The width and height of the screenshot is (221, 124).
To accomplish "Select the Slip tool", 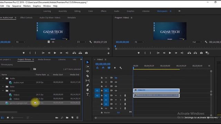I will tap(87, 80).
